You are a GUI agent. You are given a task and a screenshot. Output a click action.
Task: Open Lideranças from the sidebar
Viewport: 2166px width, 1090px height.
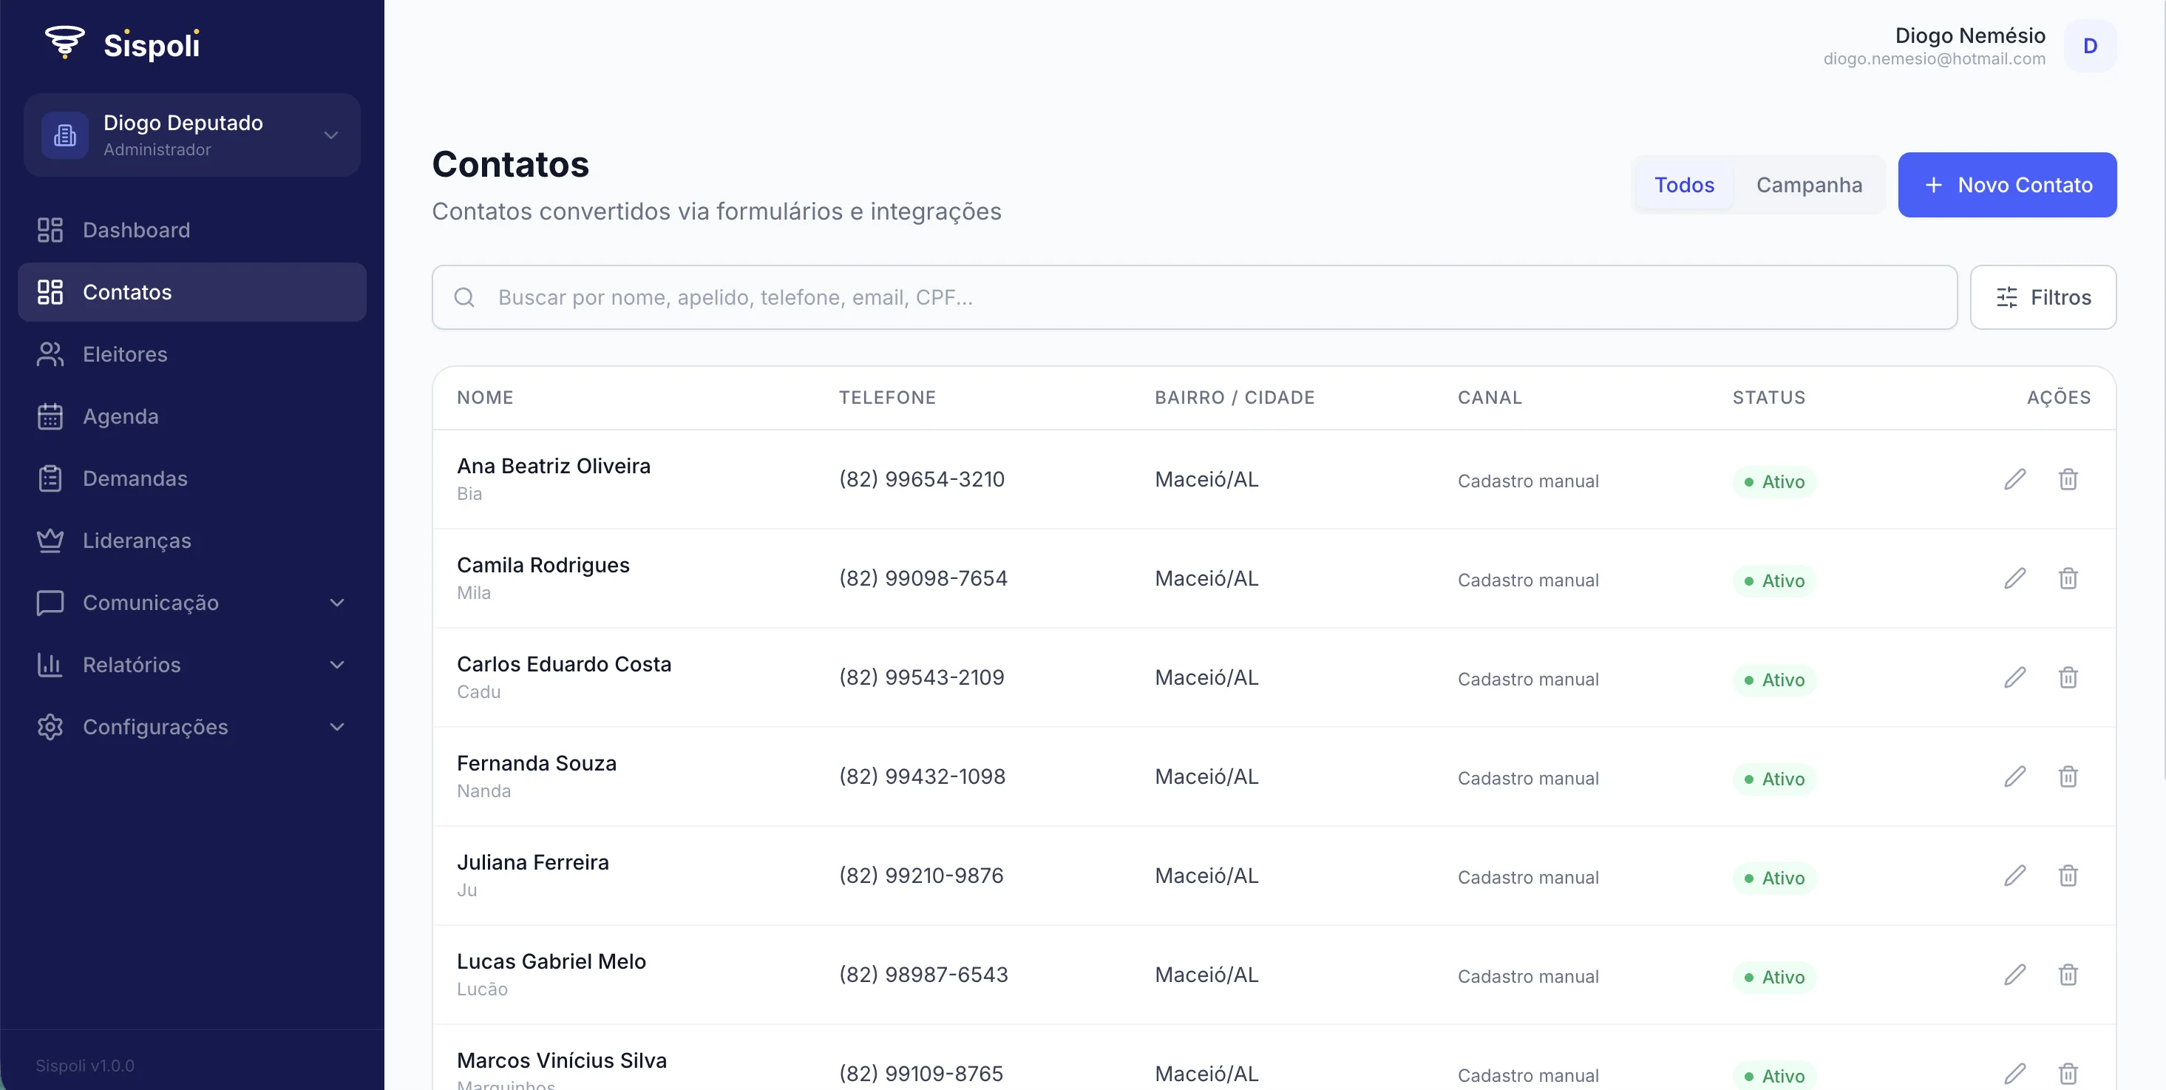(x=191, y=540)
